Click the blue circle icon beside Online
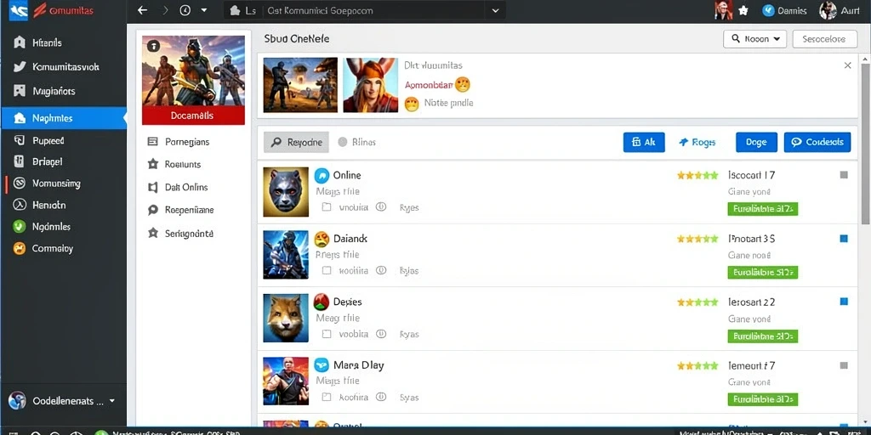This screenshot has height=435, width=871. pyautogui.click(x=322, y=175)
